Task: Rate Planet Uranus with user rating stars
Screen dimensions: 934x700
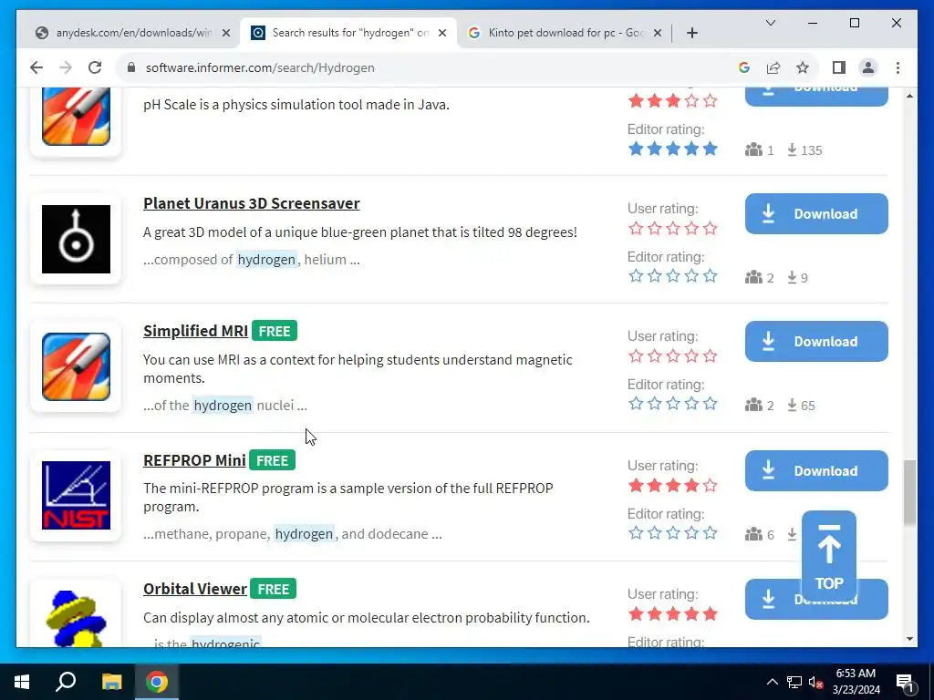Action: pos(672,229)
